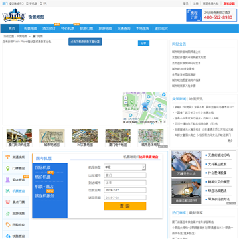
Task: Close the mini map with its X icon
Action: click(165, 121)
